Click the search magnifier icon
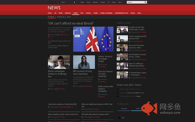Screen dimensions: 195x122 point(145,2)
